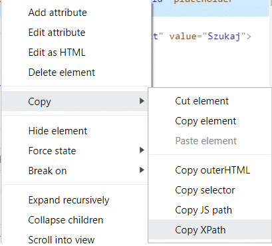Expand the Copy submenu arrow
Screen dimensions: 272x246
(142, 101)
